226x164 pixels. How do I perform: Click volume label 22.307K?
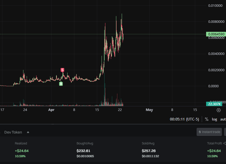(x=214, y=104)
